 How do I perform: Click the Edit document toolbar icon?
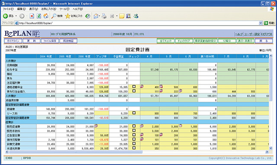coord(112,16)
